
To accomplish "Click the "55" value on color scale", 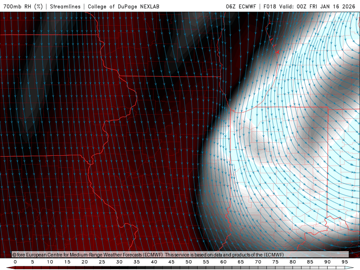I will pos(206,262).
